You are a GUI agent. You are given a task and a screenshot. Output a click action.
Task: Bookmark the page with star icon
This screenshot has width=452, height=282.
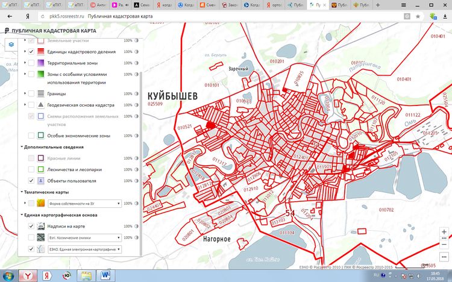(418, 16)
